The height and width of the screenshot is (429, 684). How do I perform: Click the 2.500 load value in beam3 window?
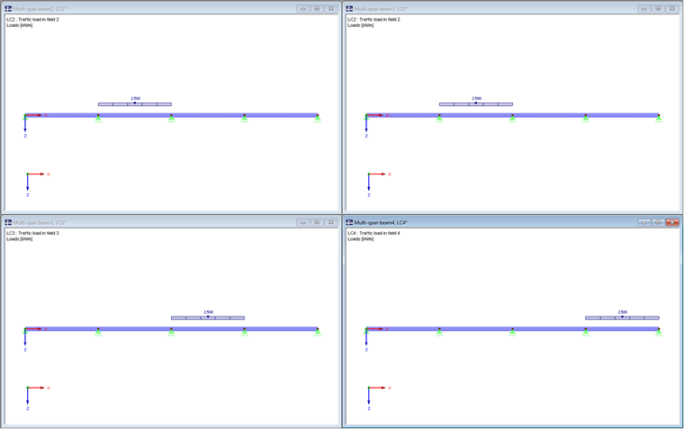209,312
